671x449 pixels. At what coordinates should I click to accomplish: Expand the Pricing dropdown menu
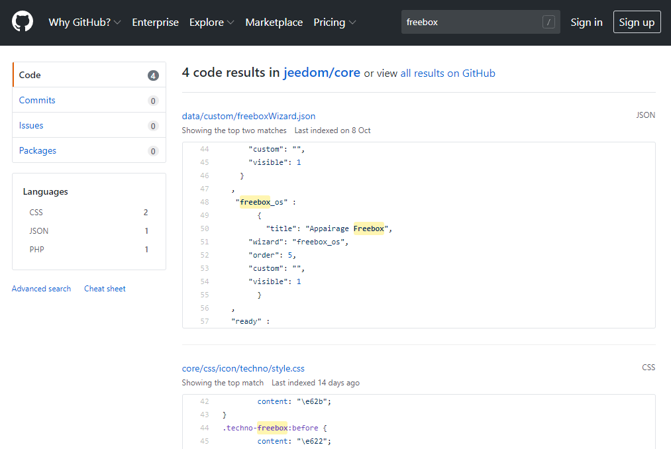[x=335, y=23]
